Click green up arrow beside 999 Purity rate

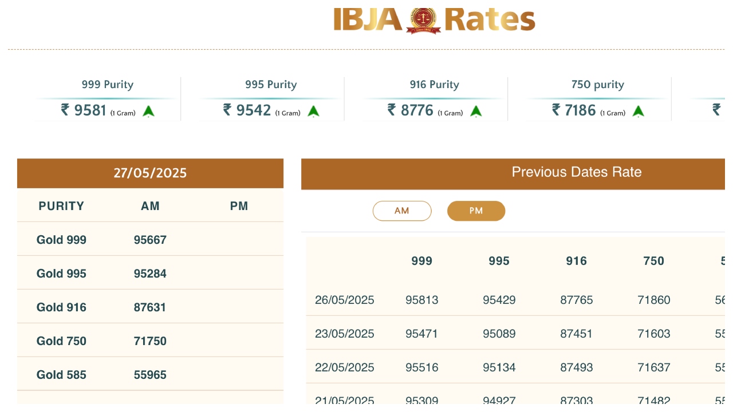tap(149, 111)
